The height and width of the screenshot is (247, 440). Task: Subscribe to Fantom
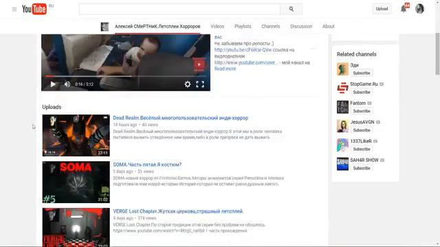coord(362,111)
